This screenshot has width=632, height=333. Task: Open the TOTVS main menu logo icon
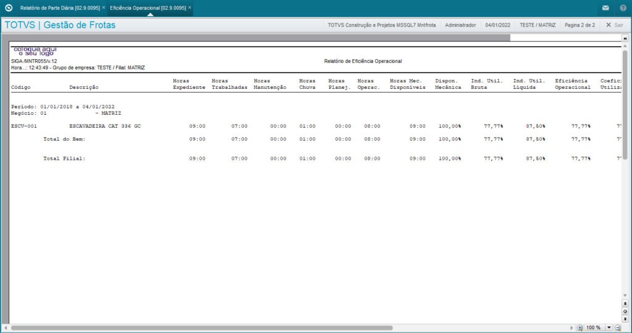click(9, 7)
